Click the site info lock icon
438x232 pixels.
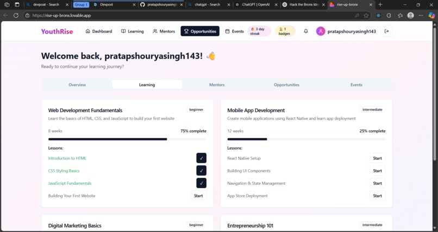click(x=27, y=16)
